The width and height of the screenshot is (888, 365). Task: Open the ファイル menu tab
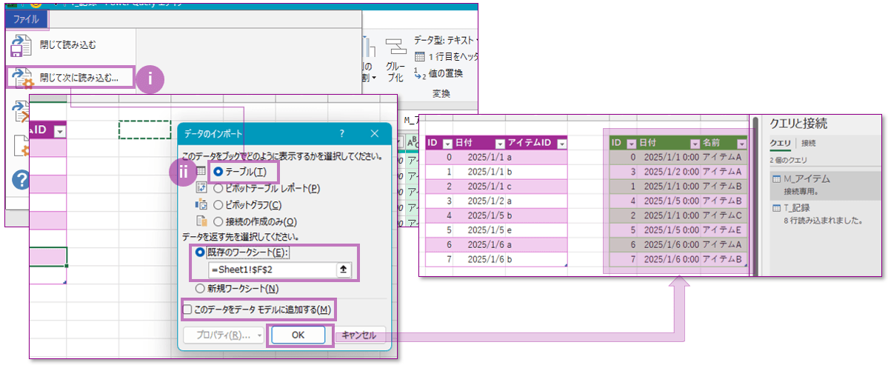[x=26, y=19]
